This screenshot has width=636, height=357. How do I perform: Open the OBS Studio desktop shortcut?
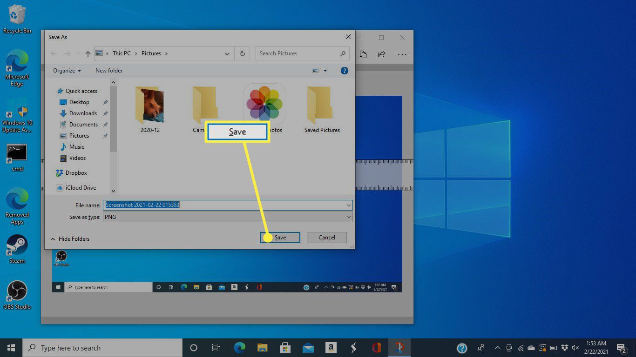(x=17, y=295)
